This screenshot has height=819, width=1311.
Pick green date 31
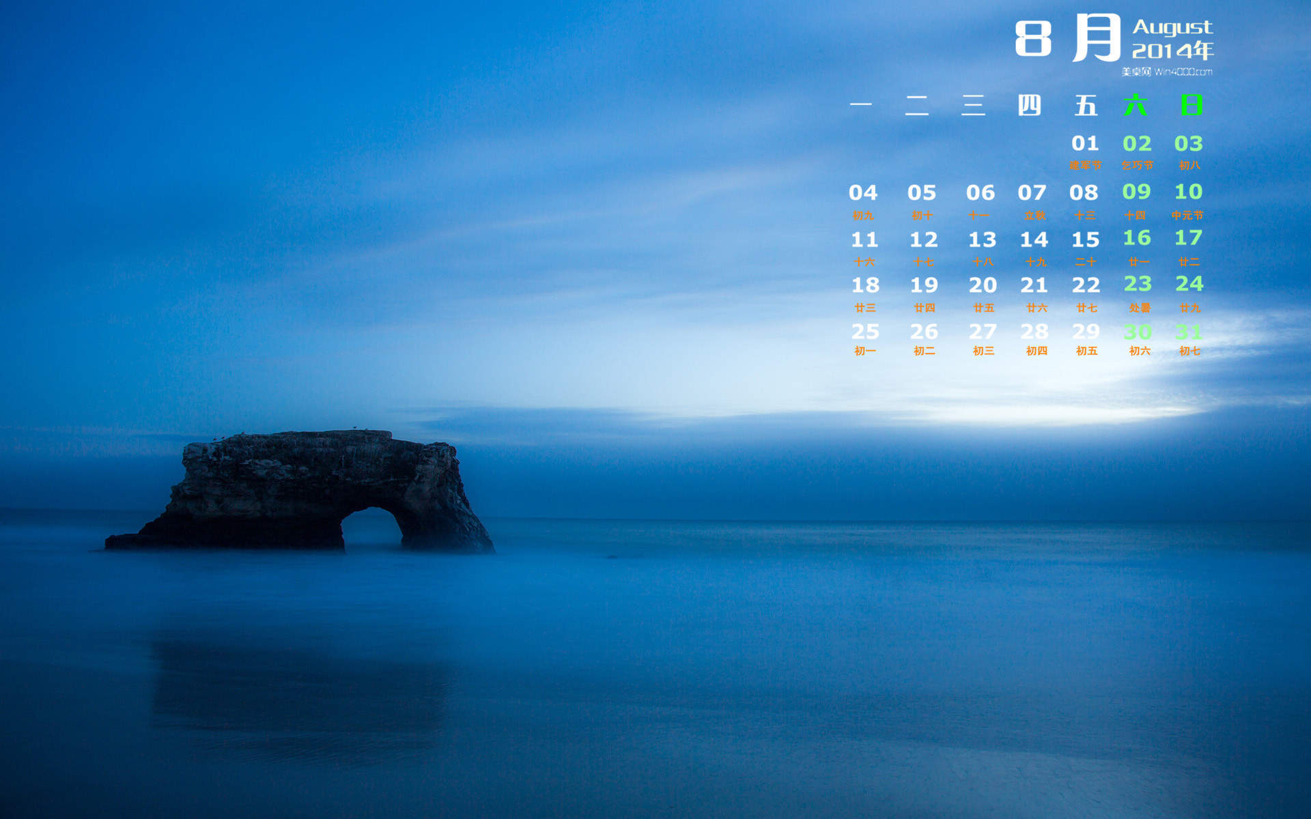[1189, 332]
